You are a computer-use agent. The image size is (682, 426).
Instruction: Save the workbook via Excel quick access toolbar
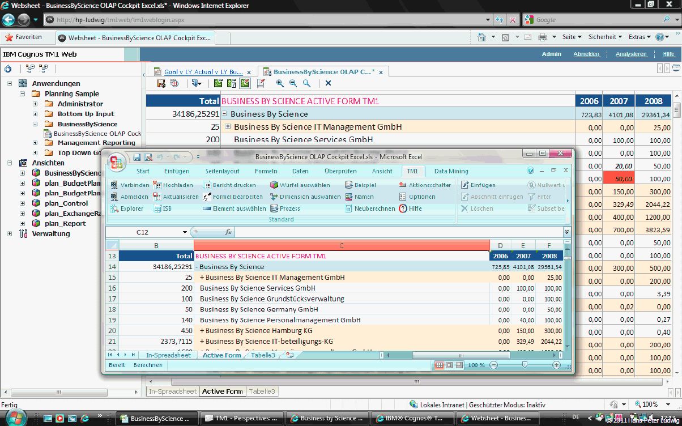tap(137, 157)
